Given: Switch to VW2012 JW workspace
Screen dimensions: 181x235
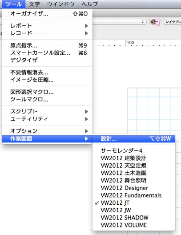Looking at the screenshot, I should 134,210.
